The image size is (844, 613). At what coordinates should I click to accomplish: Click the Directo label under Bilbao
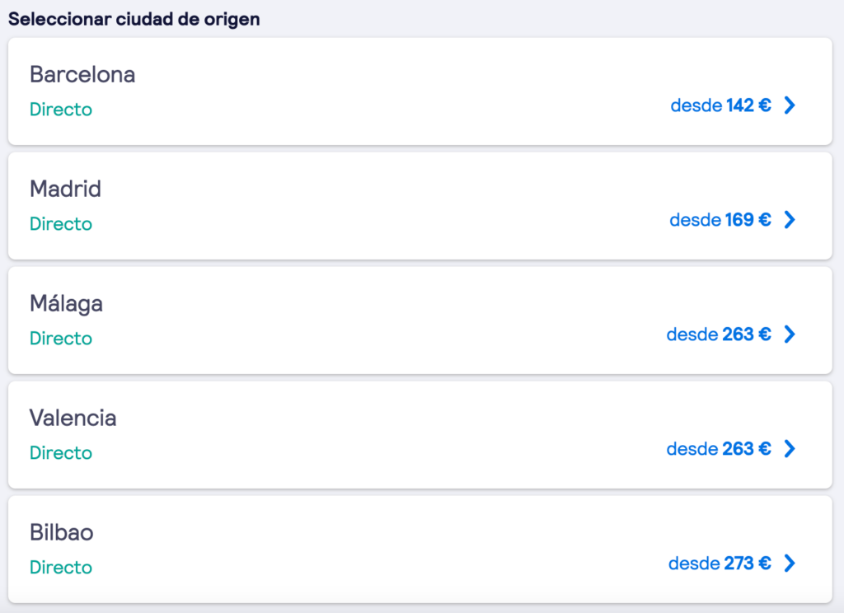61,567
